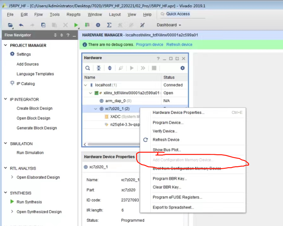Screen dimensions: 283x226
Task: Expand Open Synthesized Design item
Action: click(12, 211)
